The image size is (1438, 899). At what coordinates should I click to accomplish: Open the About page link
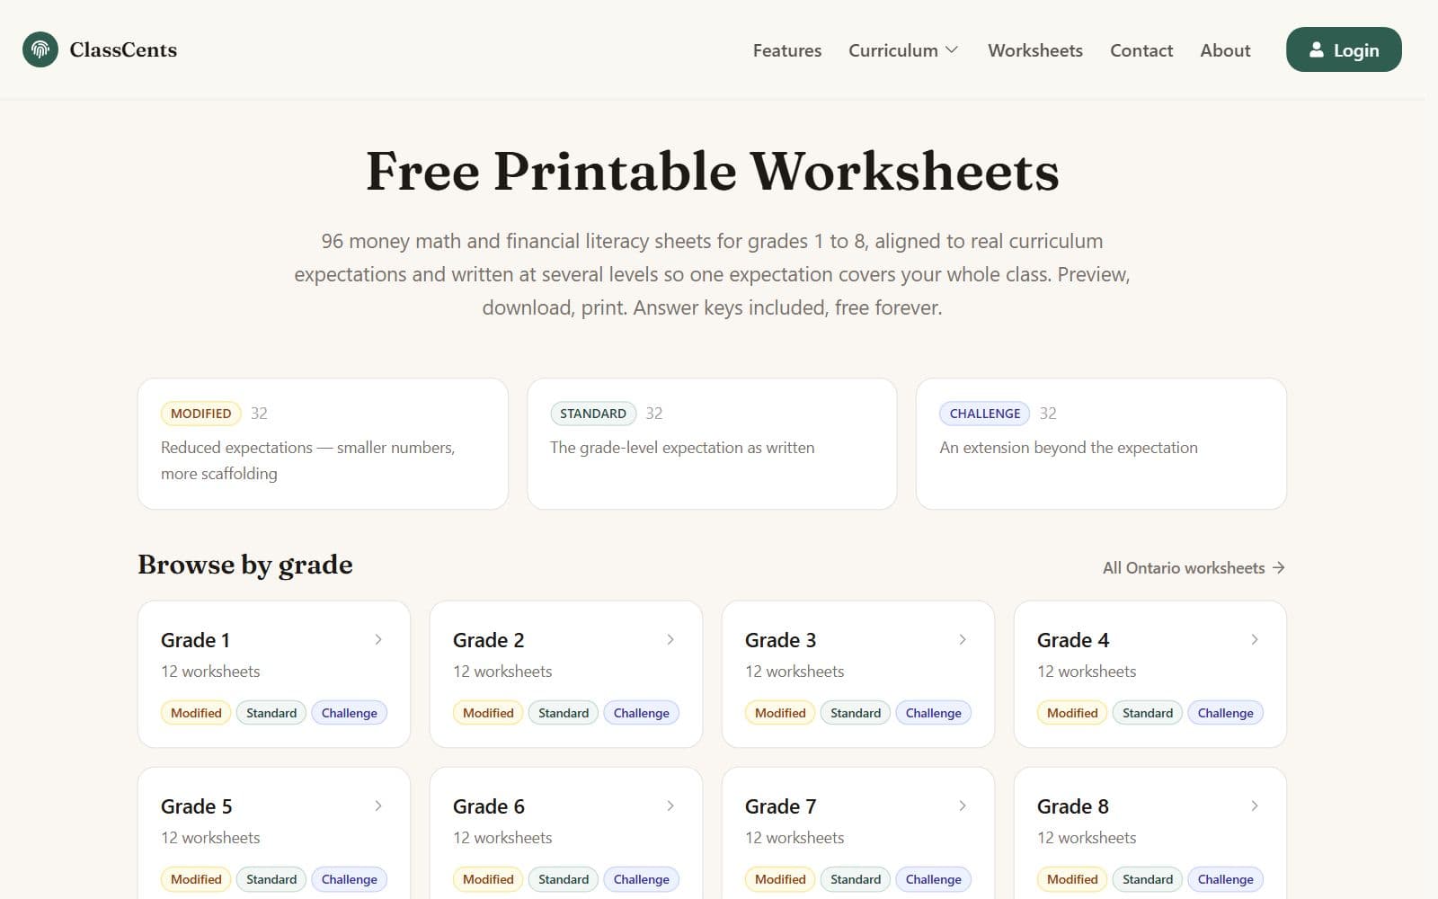click(x=1225, y=50)
